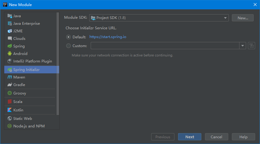Select the Maven 'm' icon
This screenshot has width=260, height=144.
(10, 77)
